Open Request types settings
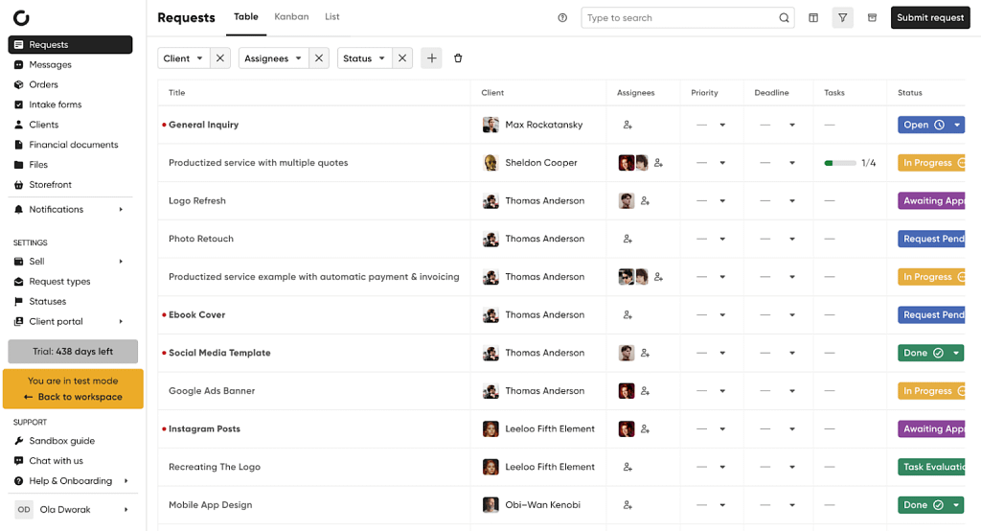The image size is (981, 531). (59, 282)
